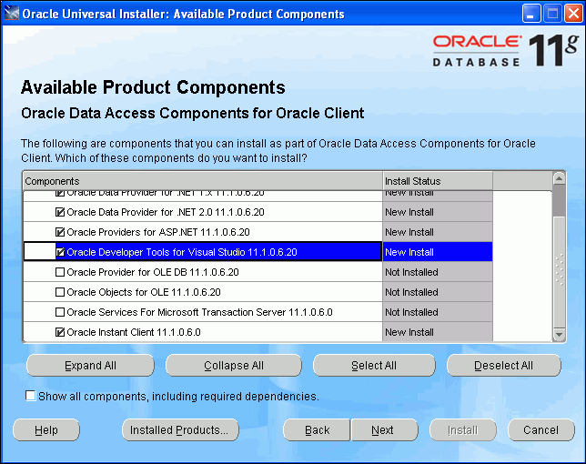Screen dimensions: 586x464
Task: Click the Oracle installer title bar icon
Action: click(12, 14)
